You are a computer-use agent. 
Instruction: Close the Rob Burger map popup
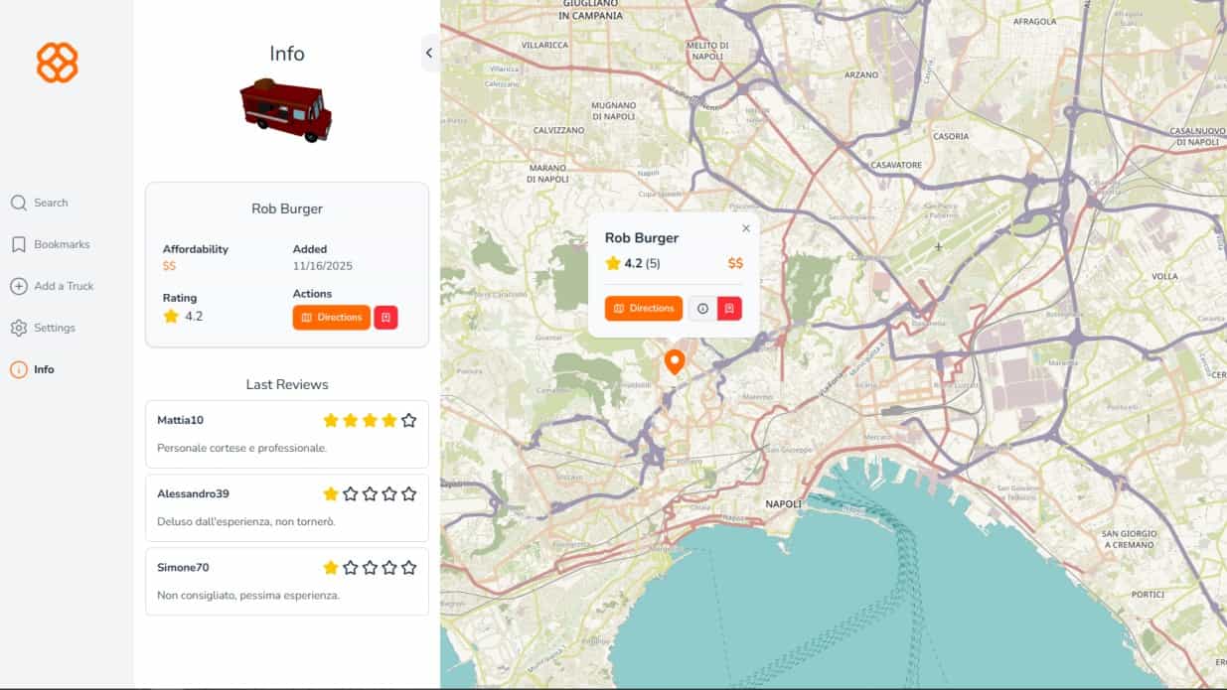746,228
